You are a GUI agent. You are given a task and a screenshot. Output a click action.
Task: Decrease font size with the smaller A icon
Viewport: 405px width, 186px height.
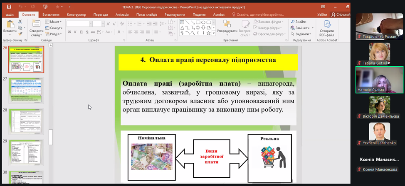[x=114, y=24]
